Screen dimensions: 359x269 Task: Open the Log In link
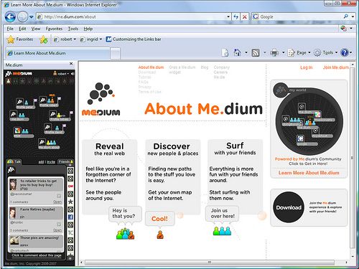(307, 67)
